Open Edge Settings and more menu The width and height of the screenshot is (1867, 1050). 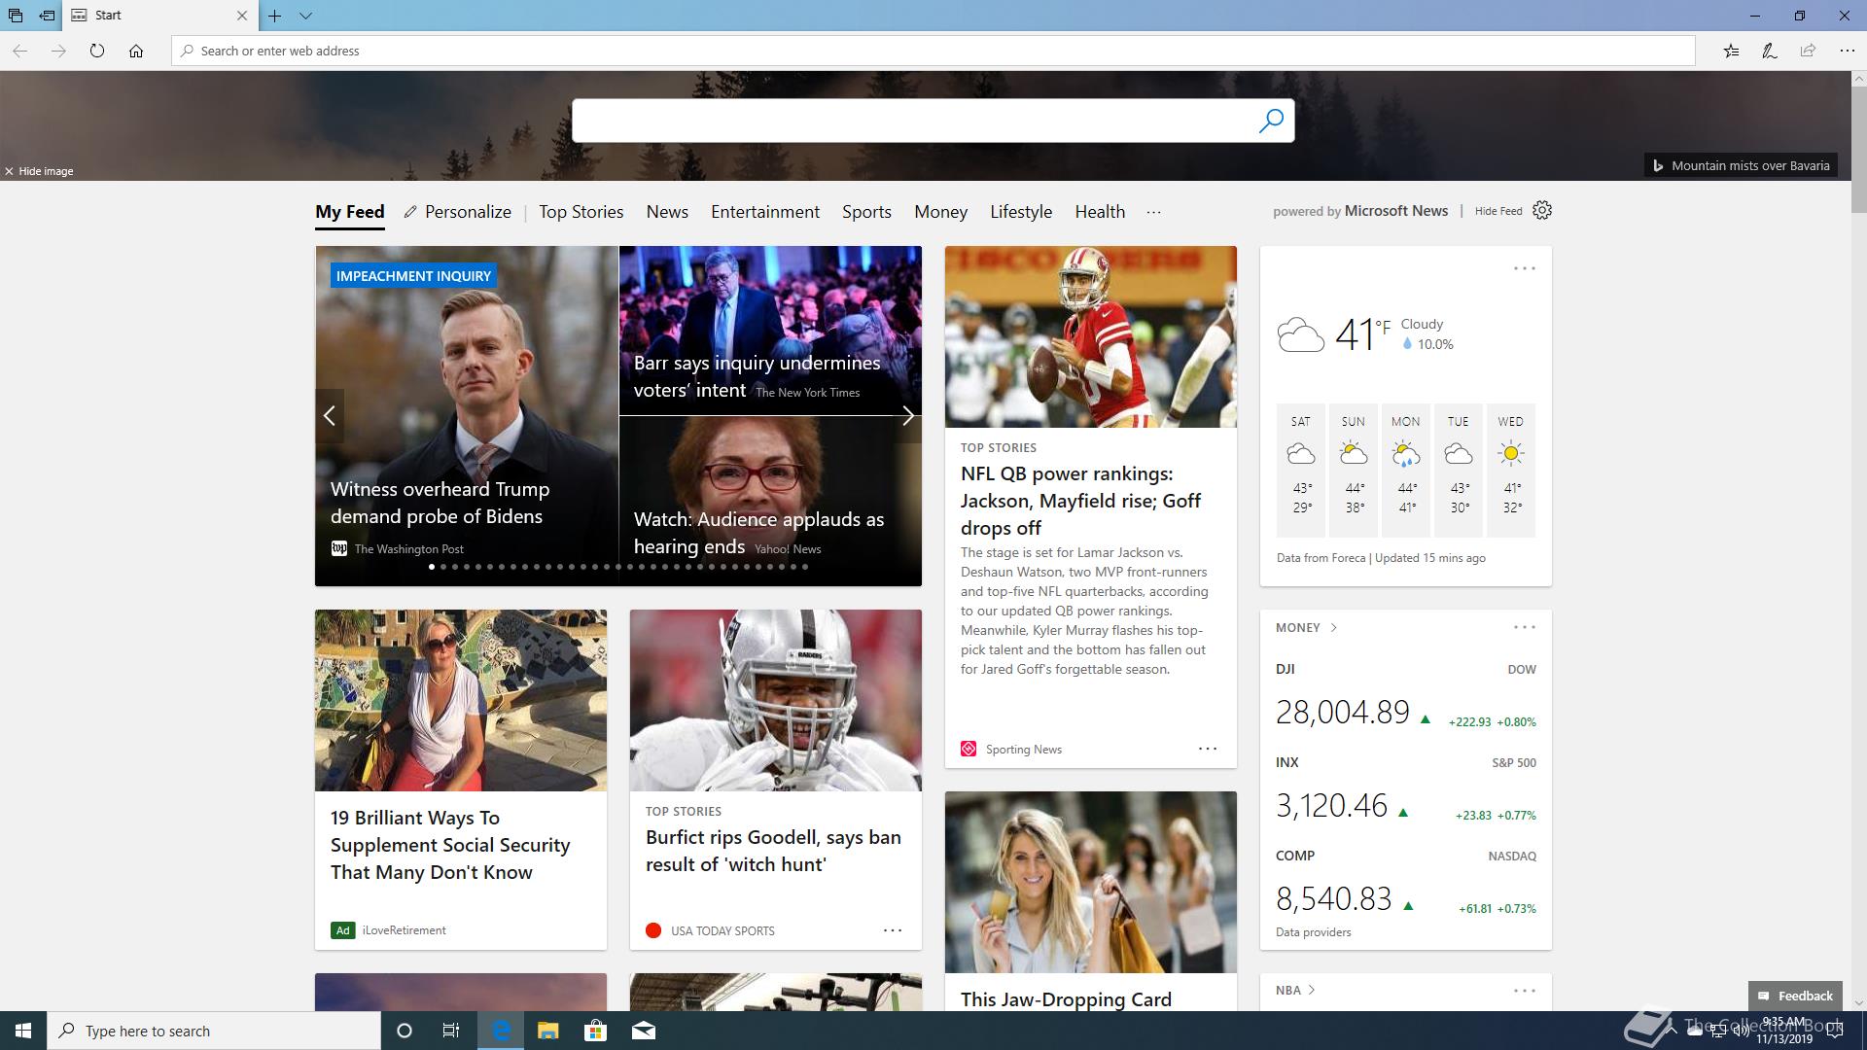click(1847, 51)
